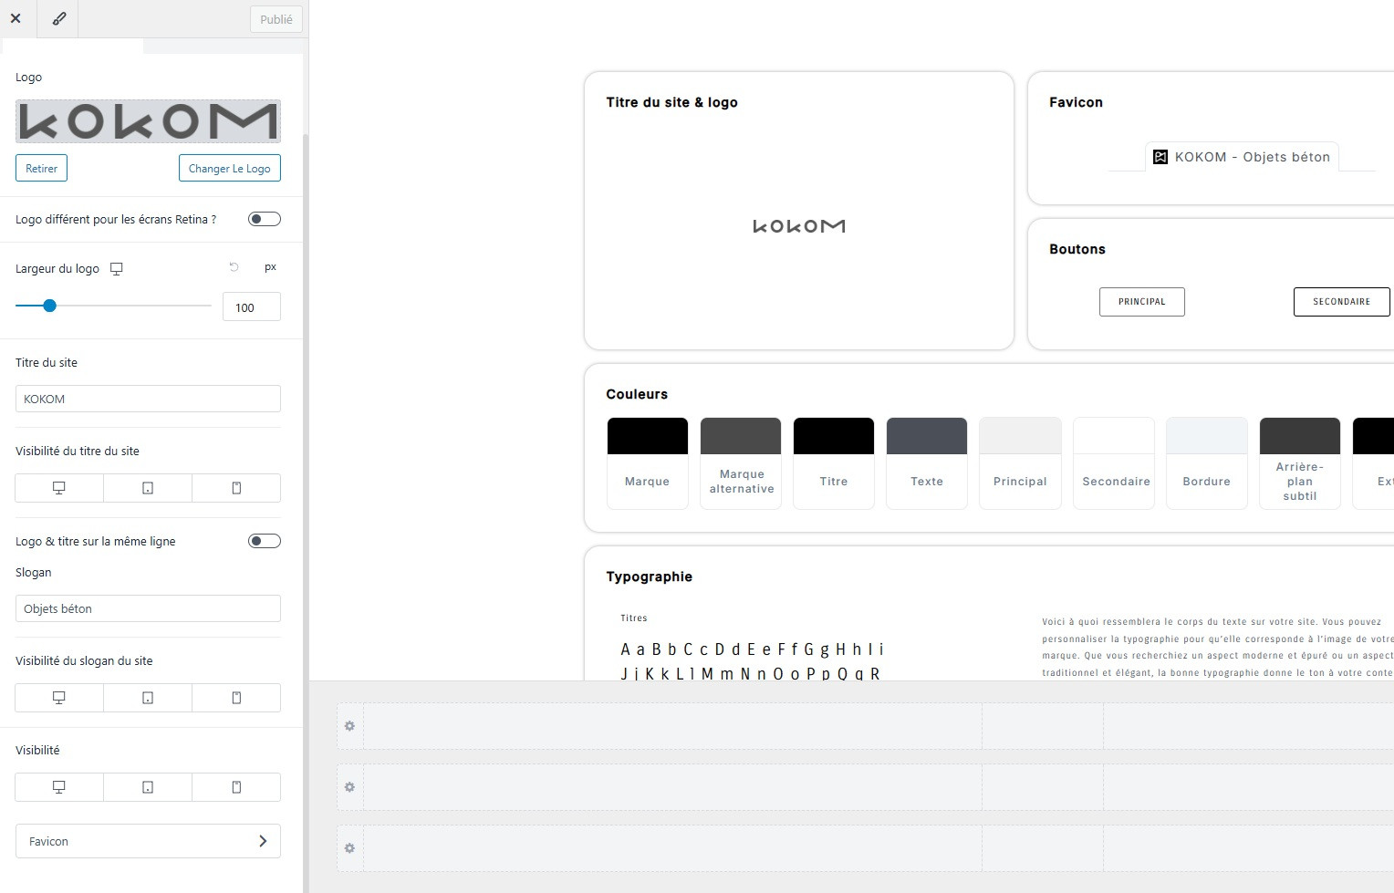Click the KOKOM logo thumbnail in sidebar

[x=148, y=121]
